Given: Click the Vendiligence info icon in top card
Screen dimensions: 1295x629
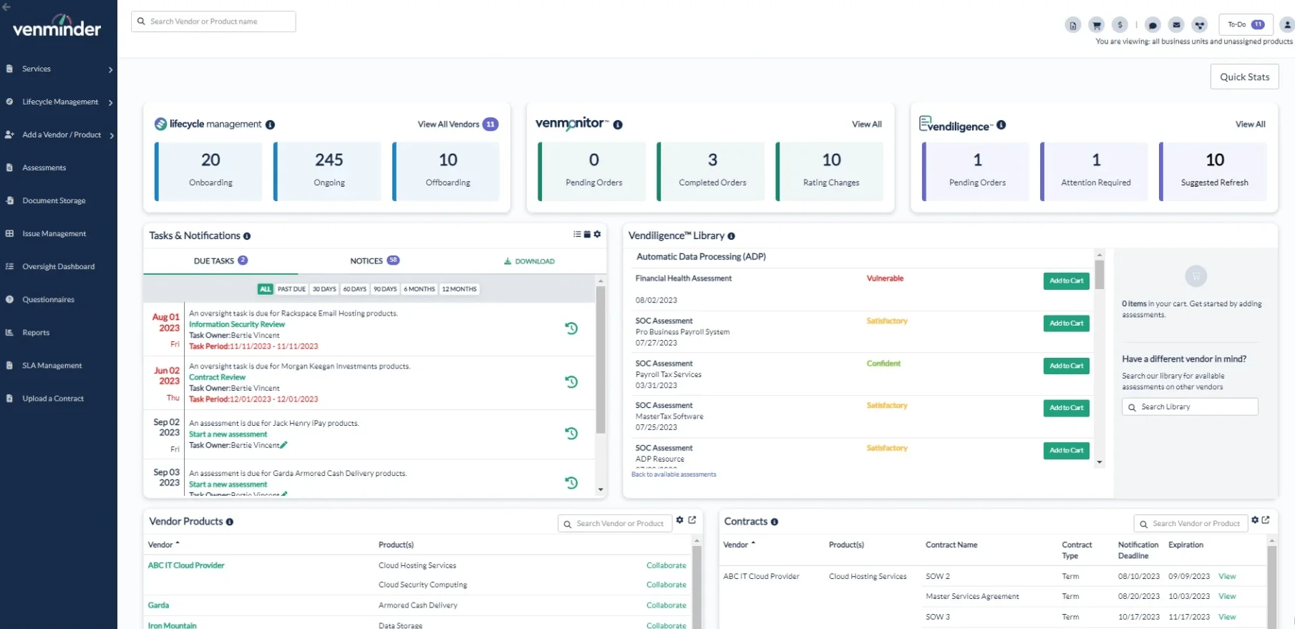Looking at the screenshot, I should [1001, 125].
